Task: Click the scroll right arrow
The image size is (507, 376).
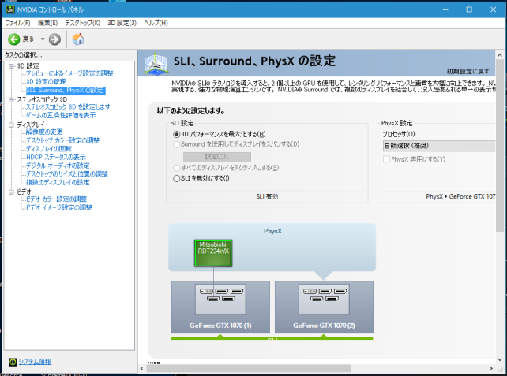Action: click(491, 368)
